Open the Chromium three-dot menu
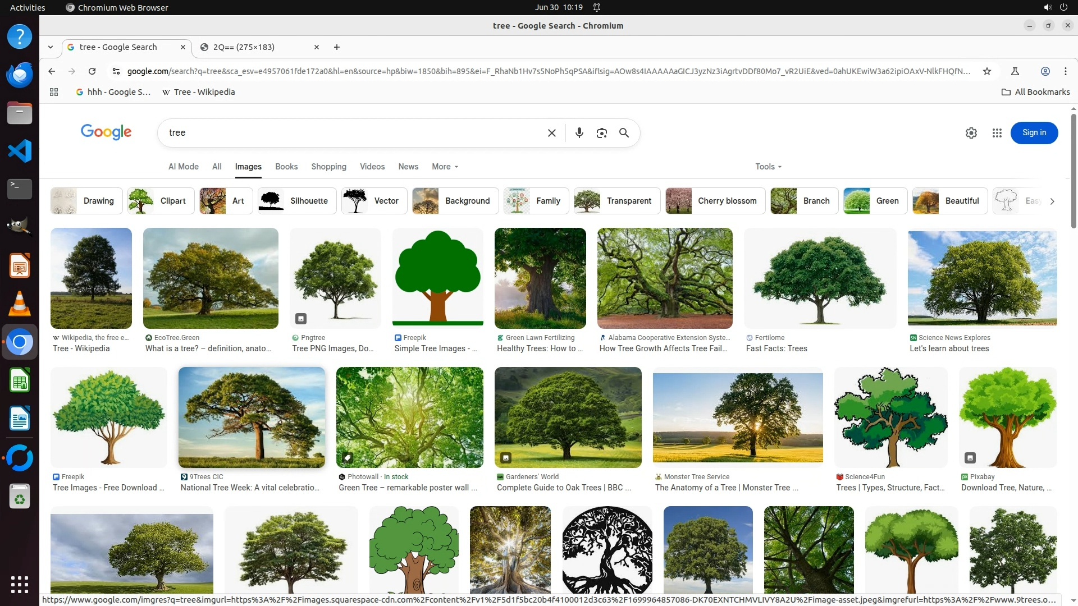Viewport: 1078px width, 606px height. coord(1065,71)
